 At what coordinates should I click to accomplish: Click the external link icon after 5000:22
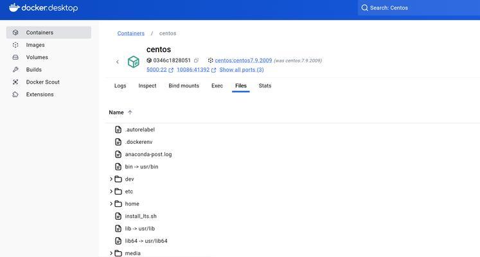coord(171,70)
